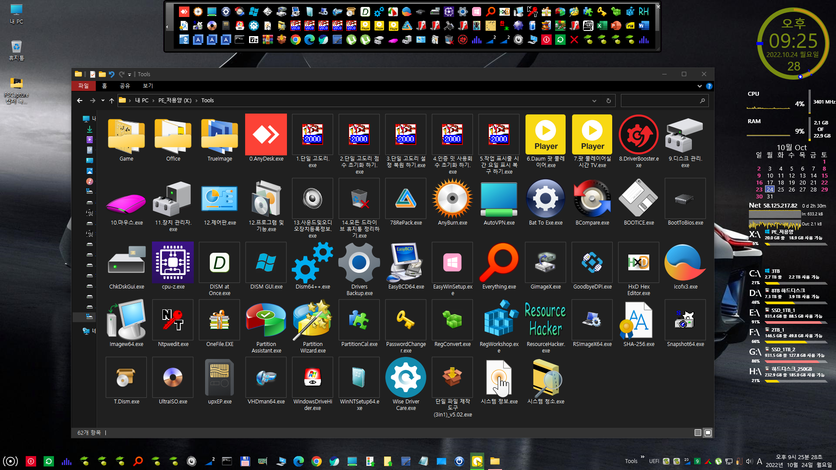This screenshot has width=836, height=470.
Task: Click volume icon in system tray
Action: pos(749,461)
